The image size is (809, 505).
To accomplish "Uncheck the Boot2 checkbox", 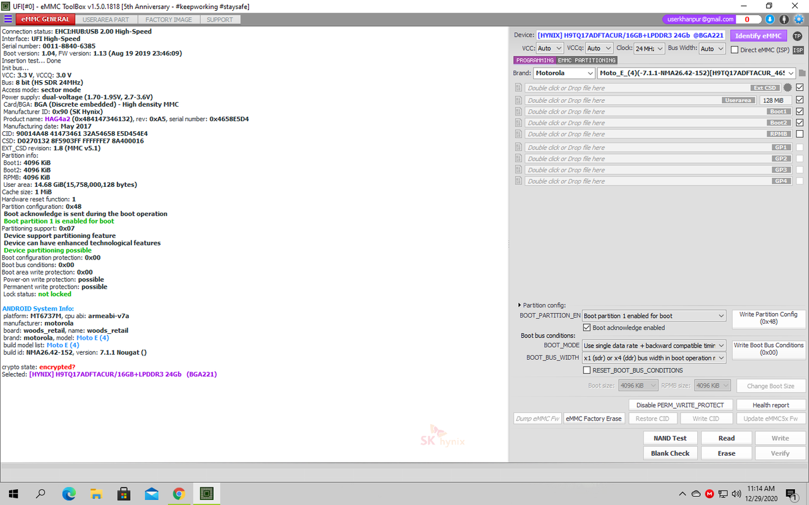I will [800, 122].
